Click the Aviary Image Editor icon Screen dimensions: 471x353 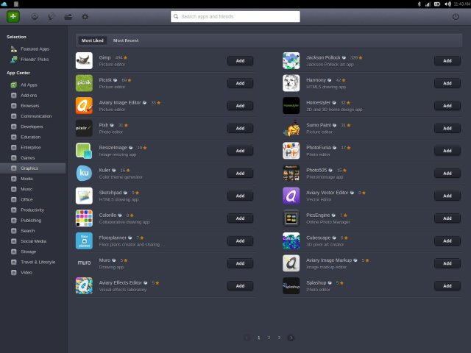coord(84,106)
